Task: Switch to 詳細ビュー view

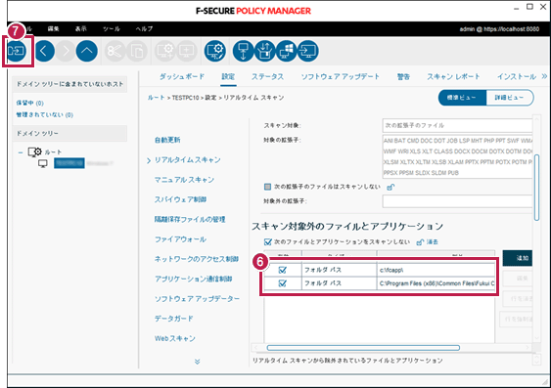Action: pyautogui.click(x=510, y=98)
